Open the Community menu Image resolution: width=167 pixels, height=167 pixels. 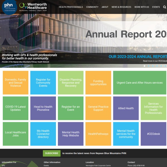pyautogui.click(x=92, y=7)
